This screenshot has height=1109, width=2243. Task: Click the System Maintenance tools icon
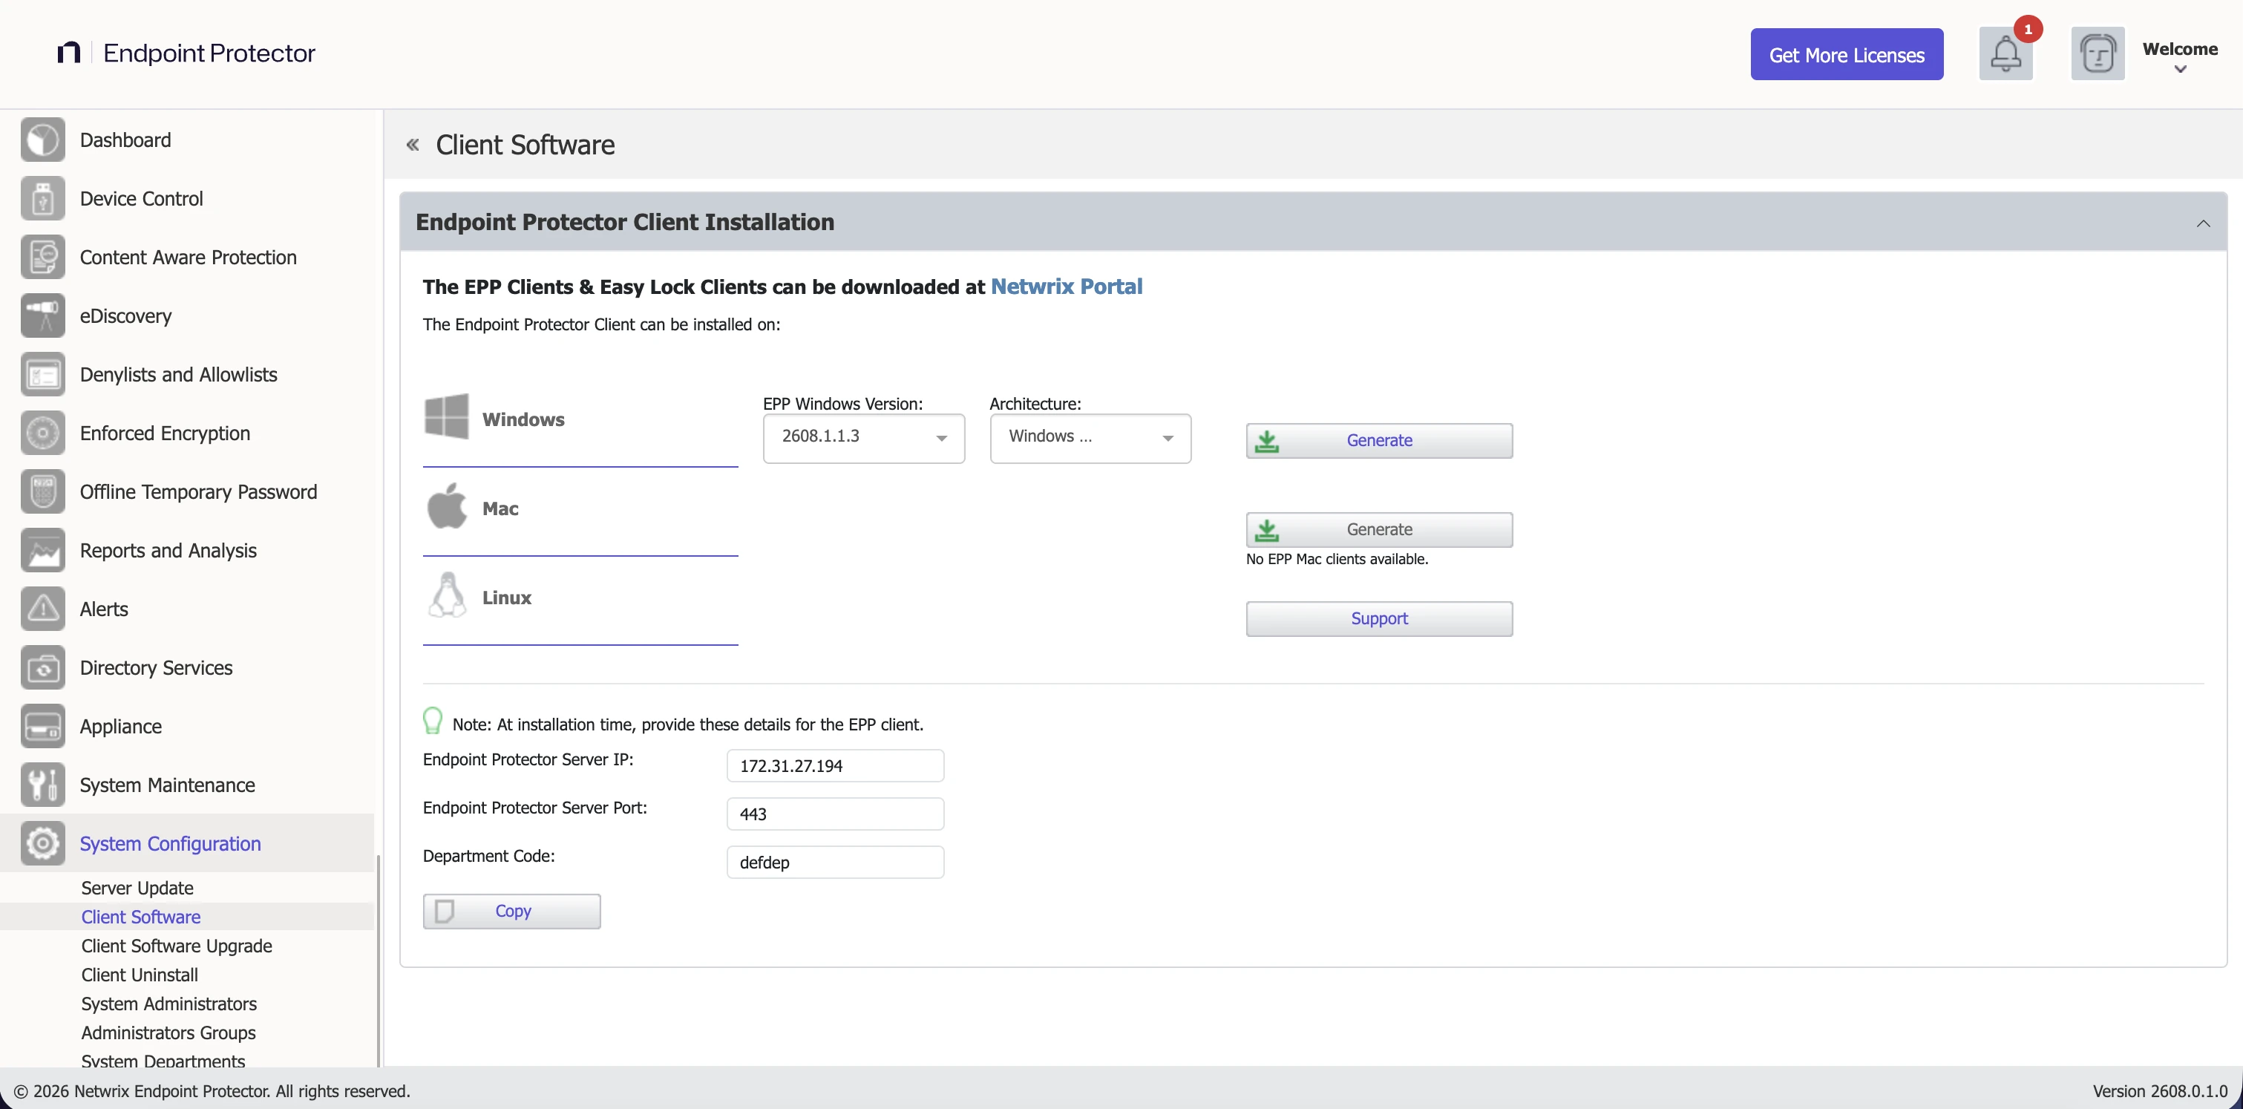pyautogui.click(x=42, y=785)
